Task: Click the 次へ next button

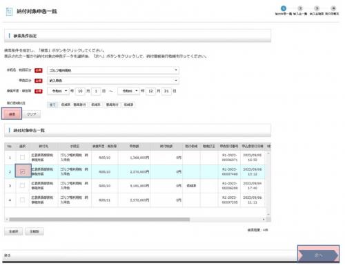Action: [x=318, y=255]
